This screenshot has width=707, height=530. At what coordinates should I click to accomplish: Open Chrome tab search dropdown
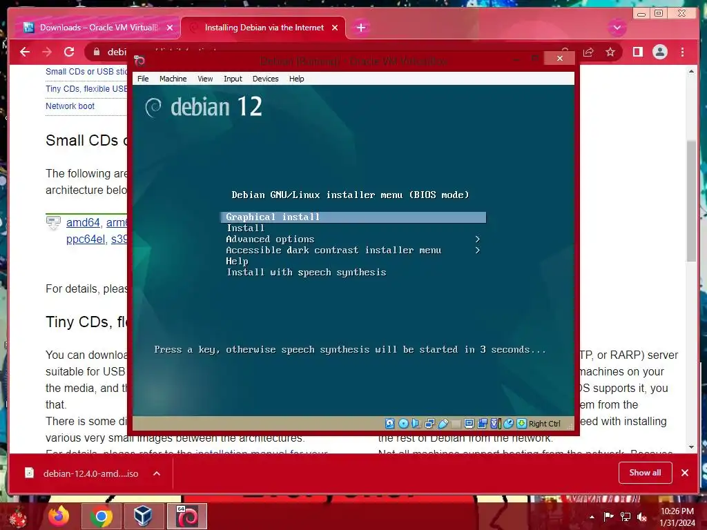[617, 28]
